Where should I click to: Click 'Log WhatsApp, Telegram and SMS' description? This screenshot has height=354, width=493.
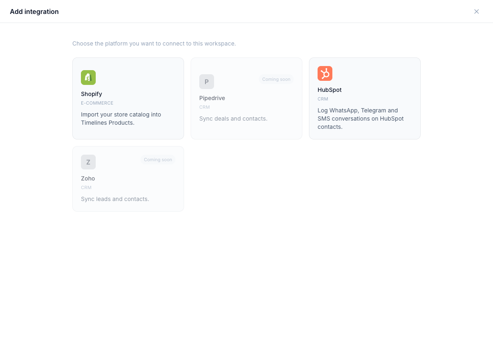coord(361,119)
